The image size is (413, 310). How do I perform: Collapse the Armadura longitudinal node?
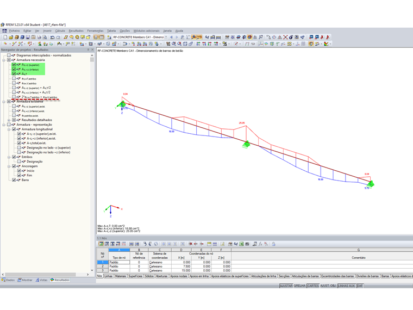click(x=9, y=129)
